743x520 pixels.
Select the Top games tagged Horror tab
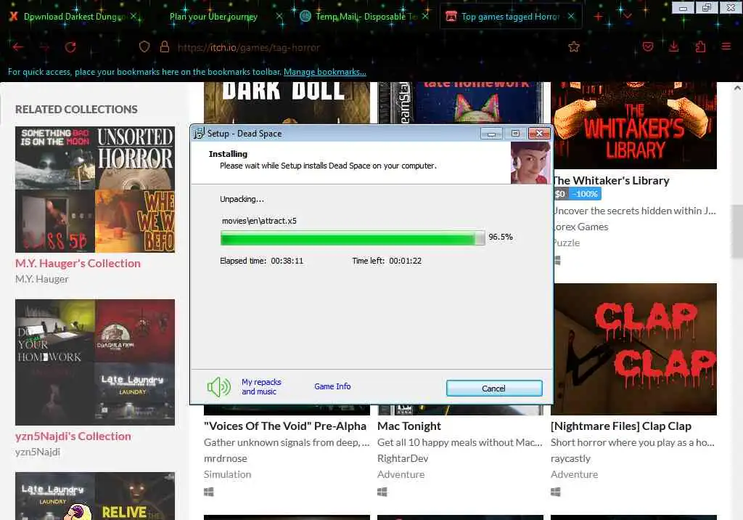click(511, 17)
